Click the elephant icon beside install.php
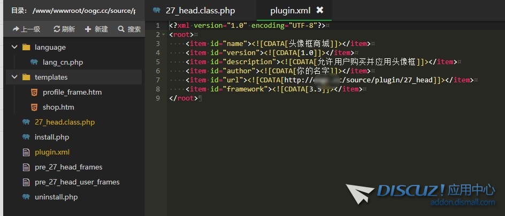The width and height of the screenshot is (505, 216). pos(26,137)
